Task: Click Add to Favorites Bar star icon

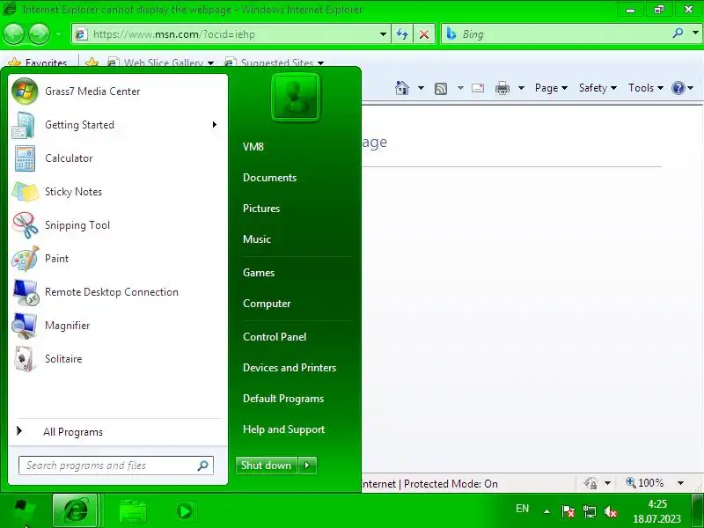Action: click(92, 62)
